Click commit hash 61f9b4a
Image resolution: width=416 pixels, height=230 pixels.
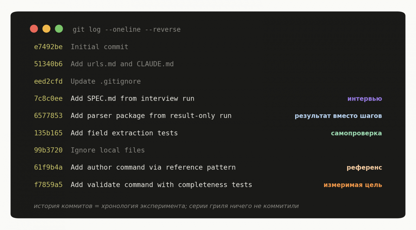(48, 167)
